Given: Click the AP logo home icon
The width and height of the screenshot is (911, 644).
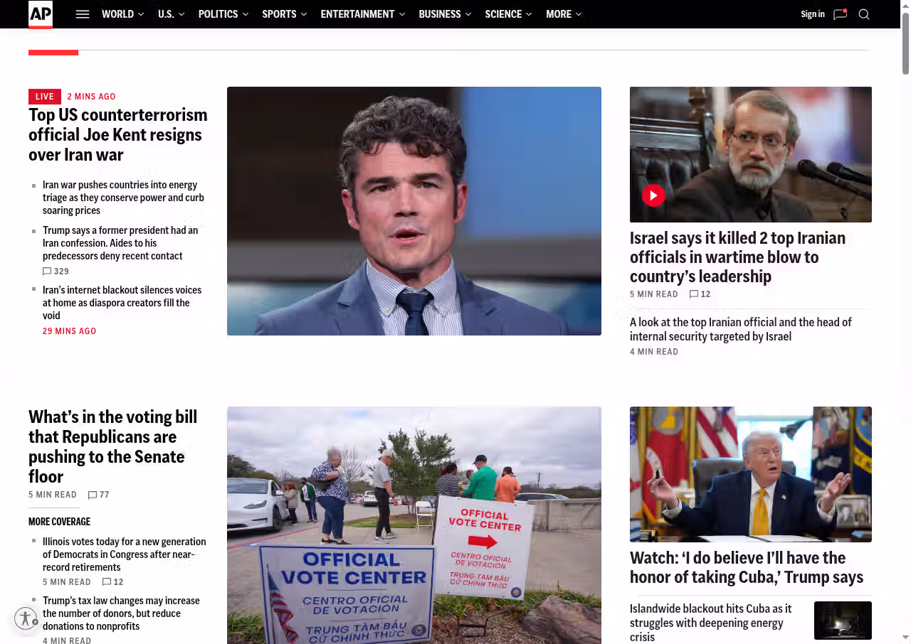Looking at the screenshot, I should pos(41,15).
